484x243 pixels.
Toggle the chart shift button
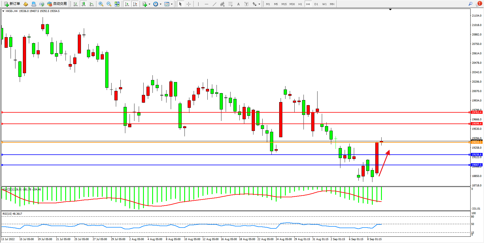(135, 4)
